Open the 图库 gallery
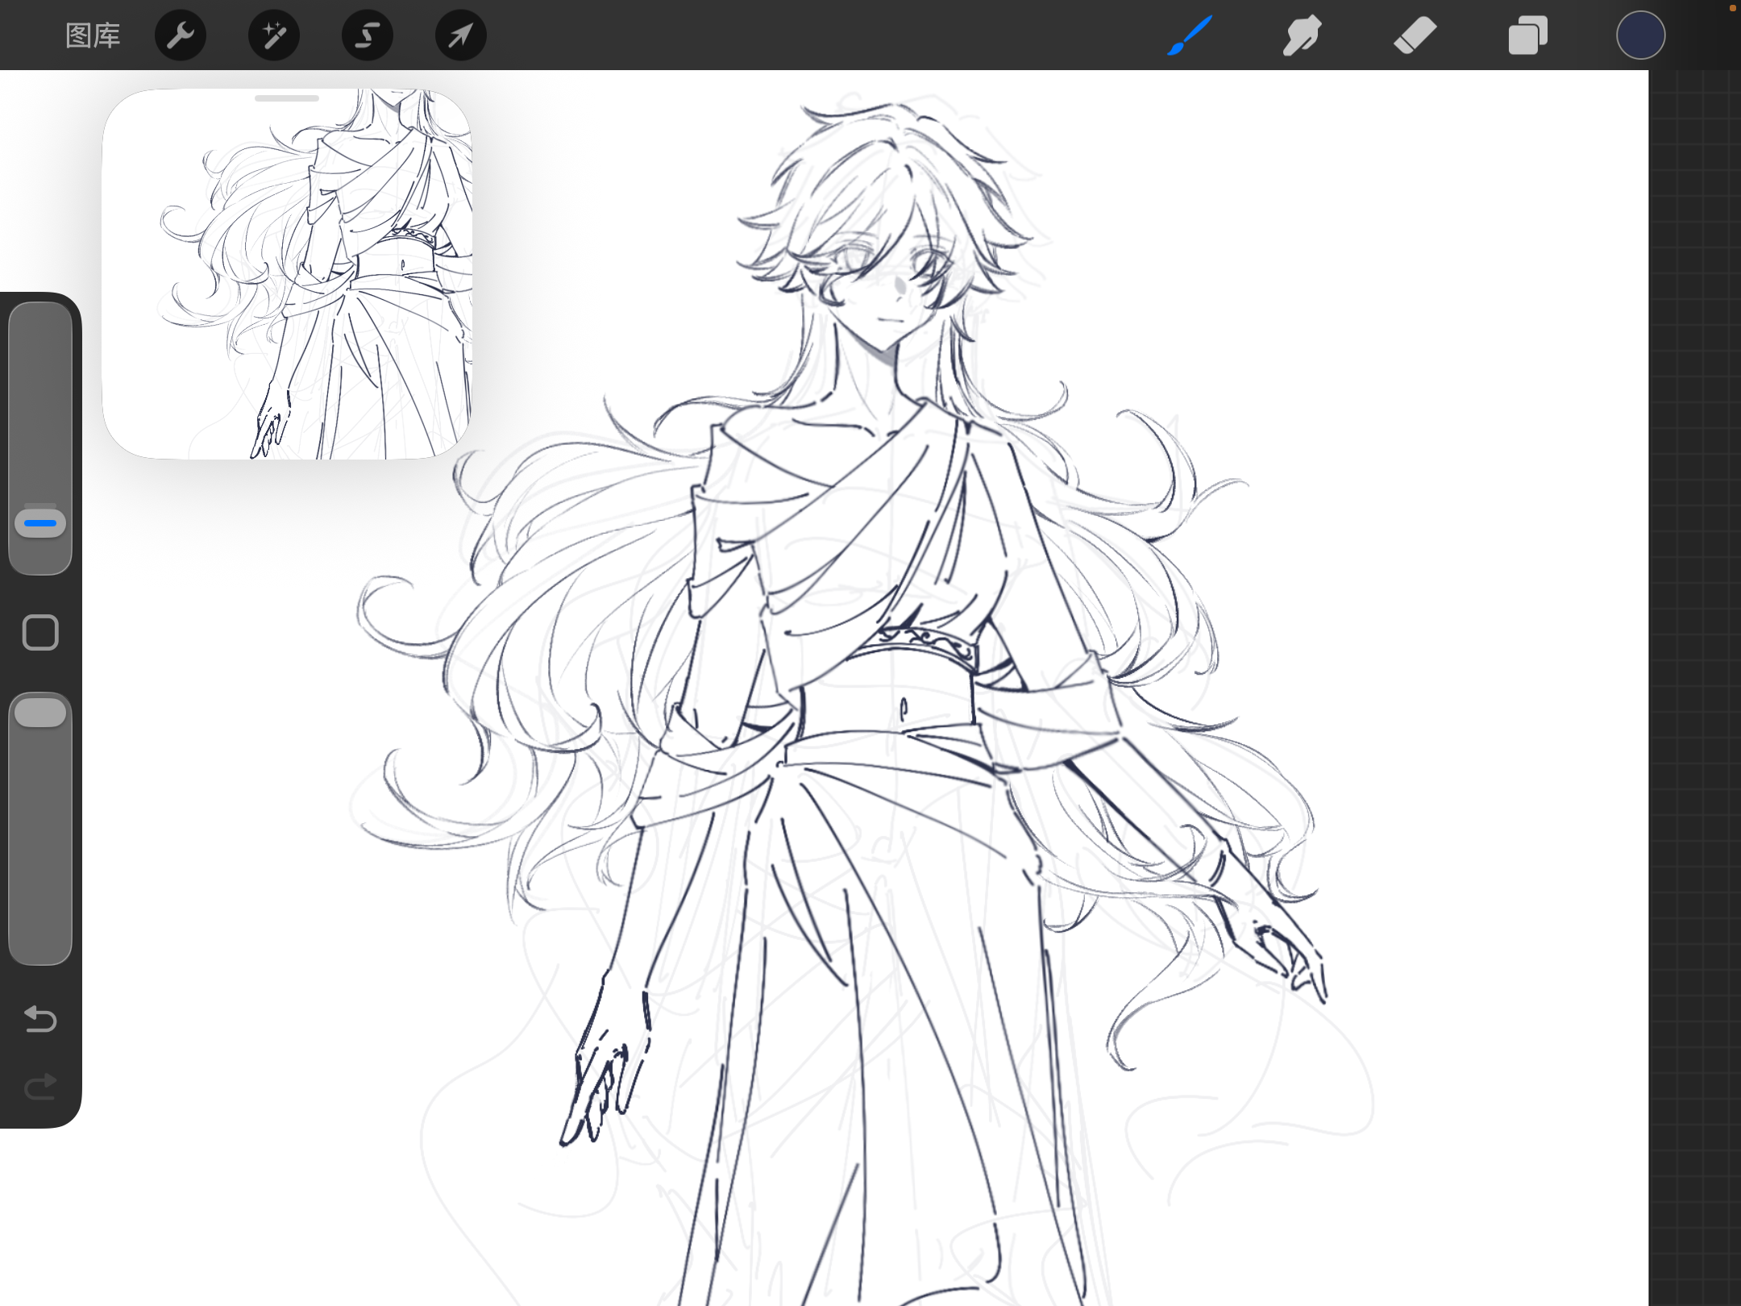1741x1306 pixels. pyautogui.click(x=93, y=35)
